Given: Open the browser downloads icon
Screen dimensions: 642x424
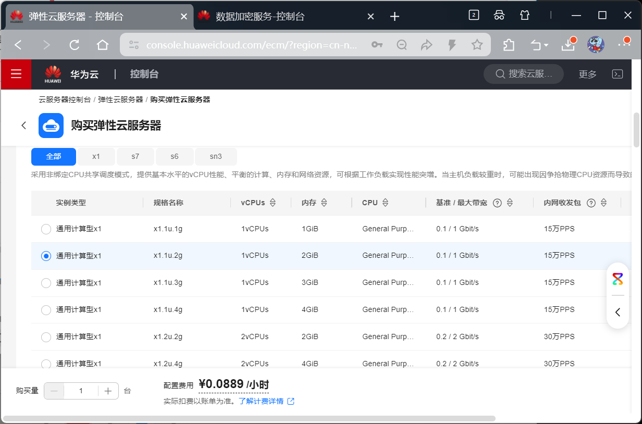Looking at the screenshot, I should pos(568,45).
